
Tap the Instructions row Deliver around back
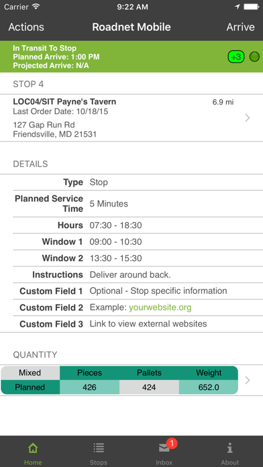click(x=131, y=274)
